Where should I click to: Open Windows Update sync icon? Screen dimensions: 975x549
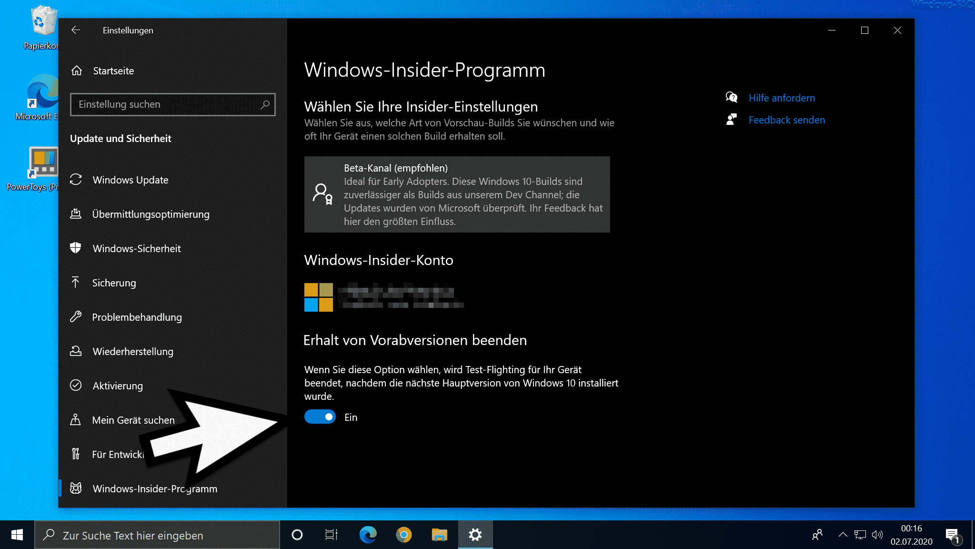click(76, 179)
